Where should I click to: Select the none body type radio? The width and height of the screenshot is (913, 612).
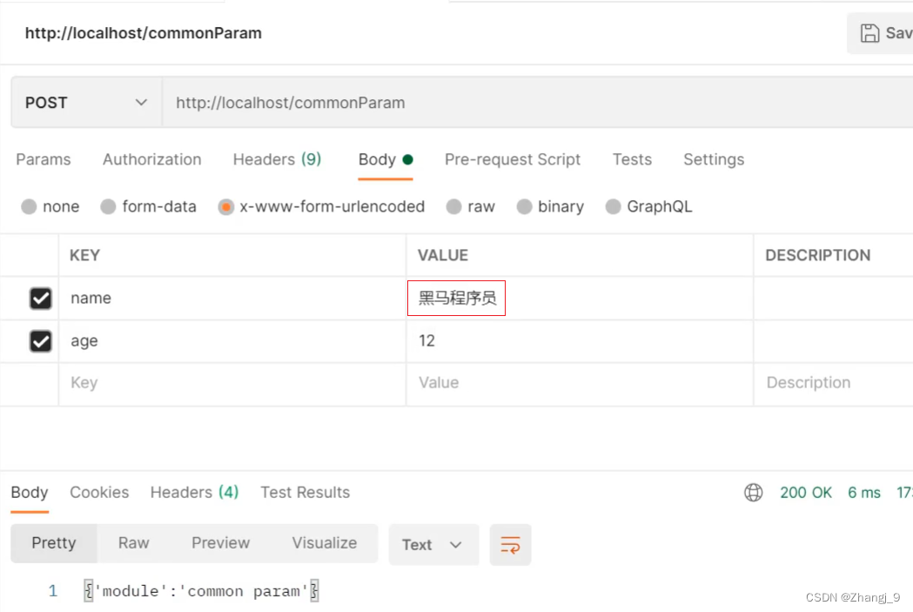(29, 206)
